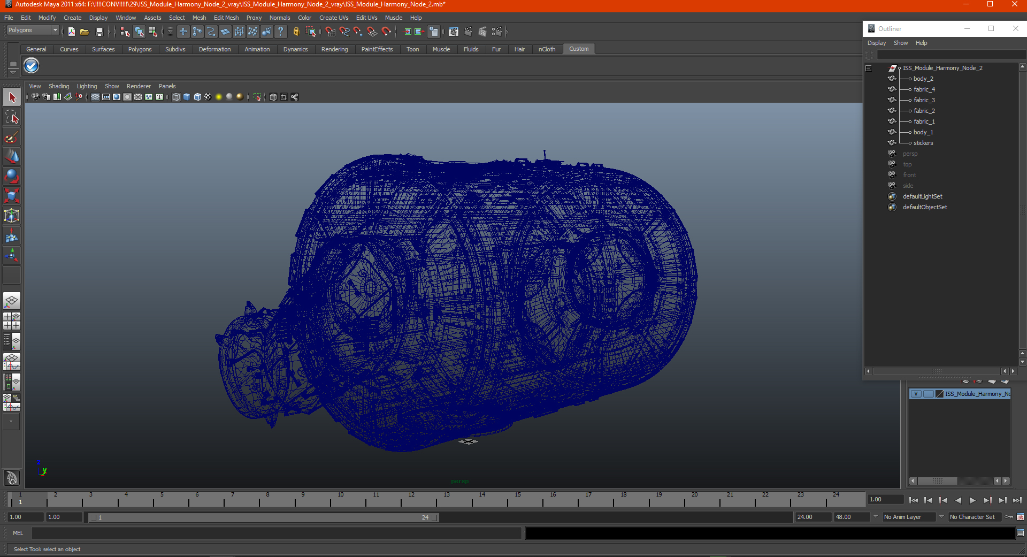Select by hierarchy mode icon
Image resolution: width=1027 pixels, height=557 pixels.
(x=125, y=32)
